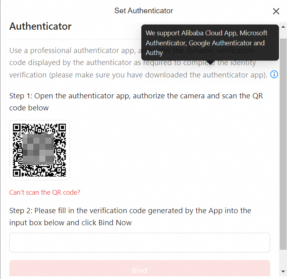Click the bold "Authenticator" heading
The width and height of the screenshot is (287, 279).
(40, 26)
